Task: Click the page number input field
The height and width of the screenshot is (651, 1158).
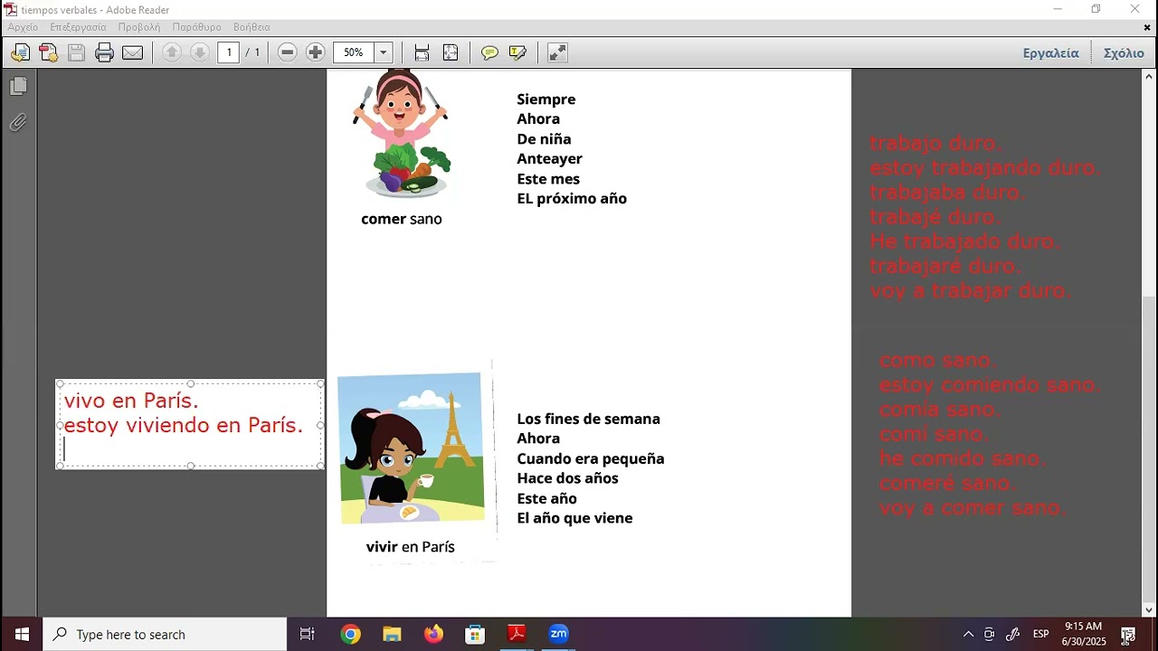Action: [228, 52]
